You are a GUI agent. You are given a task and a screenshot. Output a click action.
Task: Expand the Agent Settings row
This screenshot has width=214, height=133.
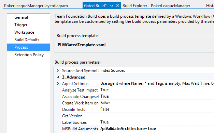coord(58,83)
